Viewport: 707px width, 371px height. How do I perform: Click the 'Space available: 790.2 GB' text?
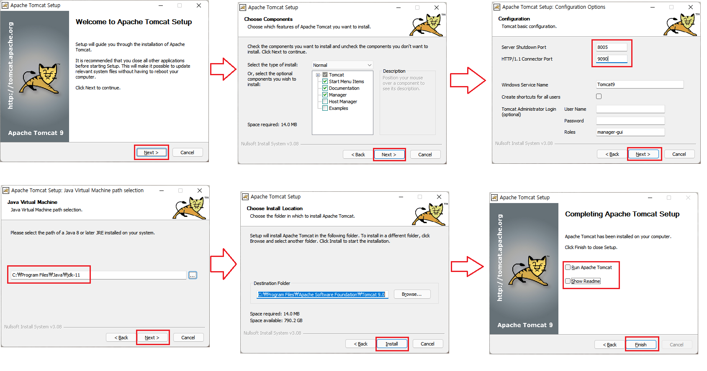tap(276, 320)
